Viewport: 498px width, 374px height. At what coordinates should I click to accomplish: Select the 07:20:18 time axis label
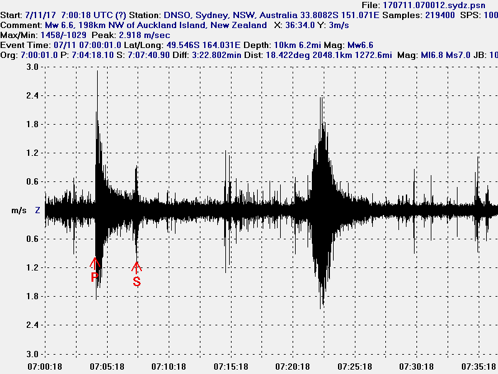[293, 367]
